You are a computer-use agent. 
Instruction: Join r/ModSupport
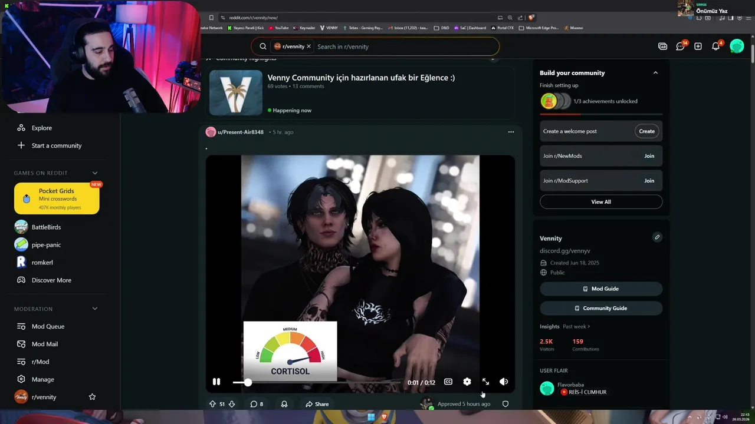point(649,181)
